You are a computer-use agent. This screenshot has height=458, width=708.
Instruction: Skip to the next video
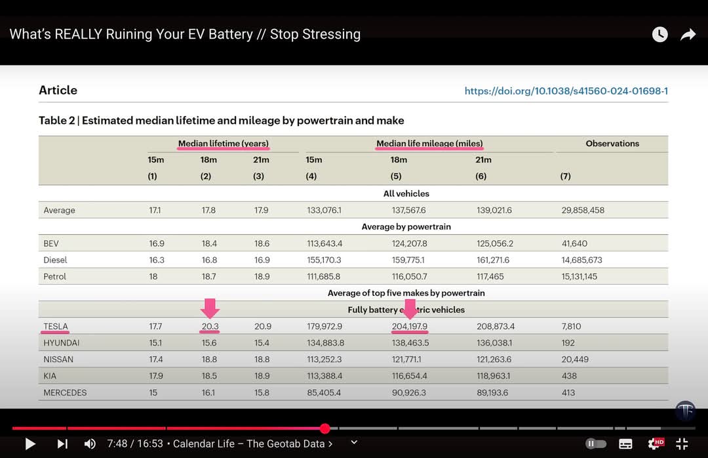tap(62, 444)
